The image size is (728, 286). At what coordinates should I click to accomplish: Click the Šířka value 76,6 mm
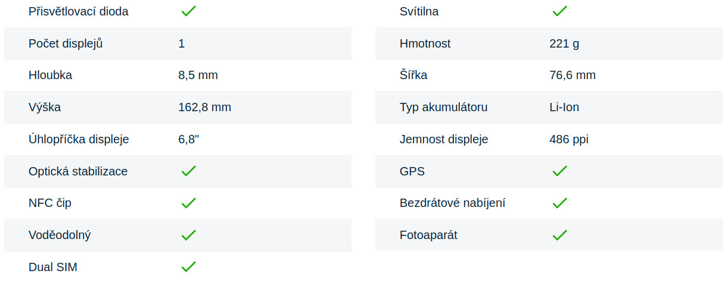[x=572, y=76]
